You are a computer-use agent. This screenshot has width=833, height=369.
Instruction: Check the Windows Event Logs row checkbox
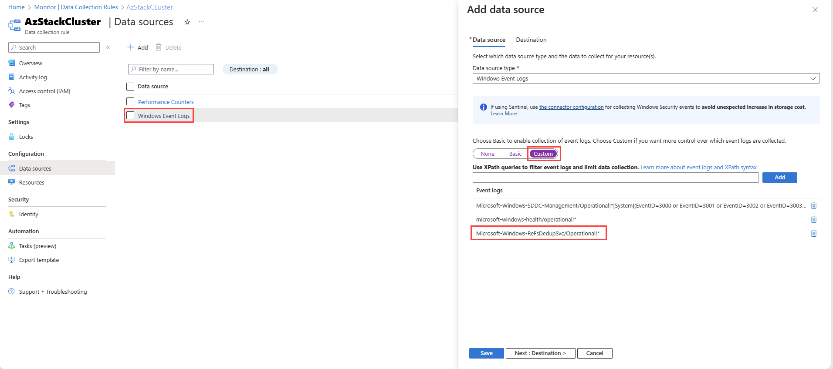coord(130,115)
